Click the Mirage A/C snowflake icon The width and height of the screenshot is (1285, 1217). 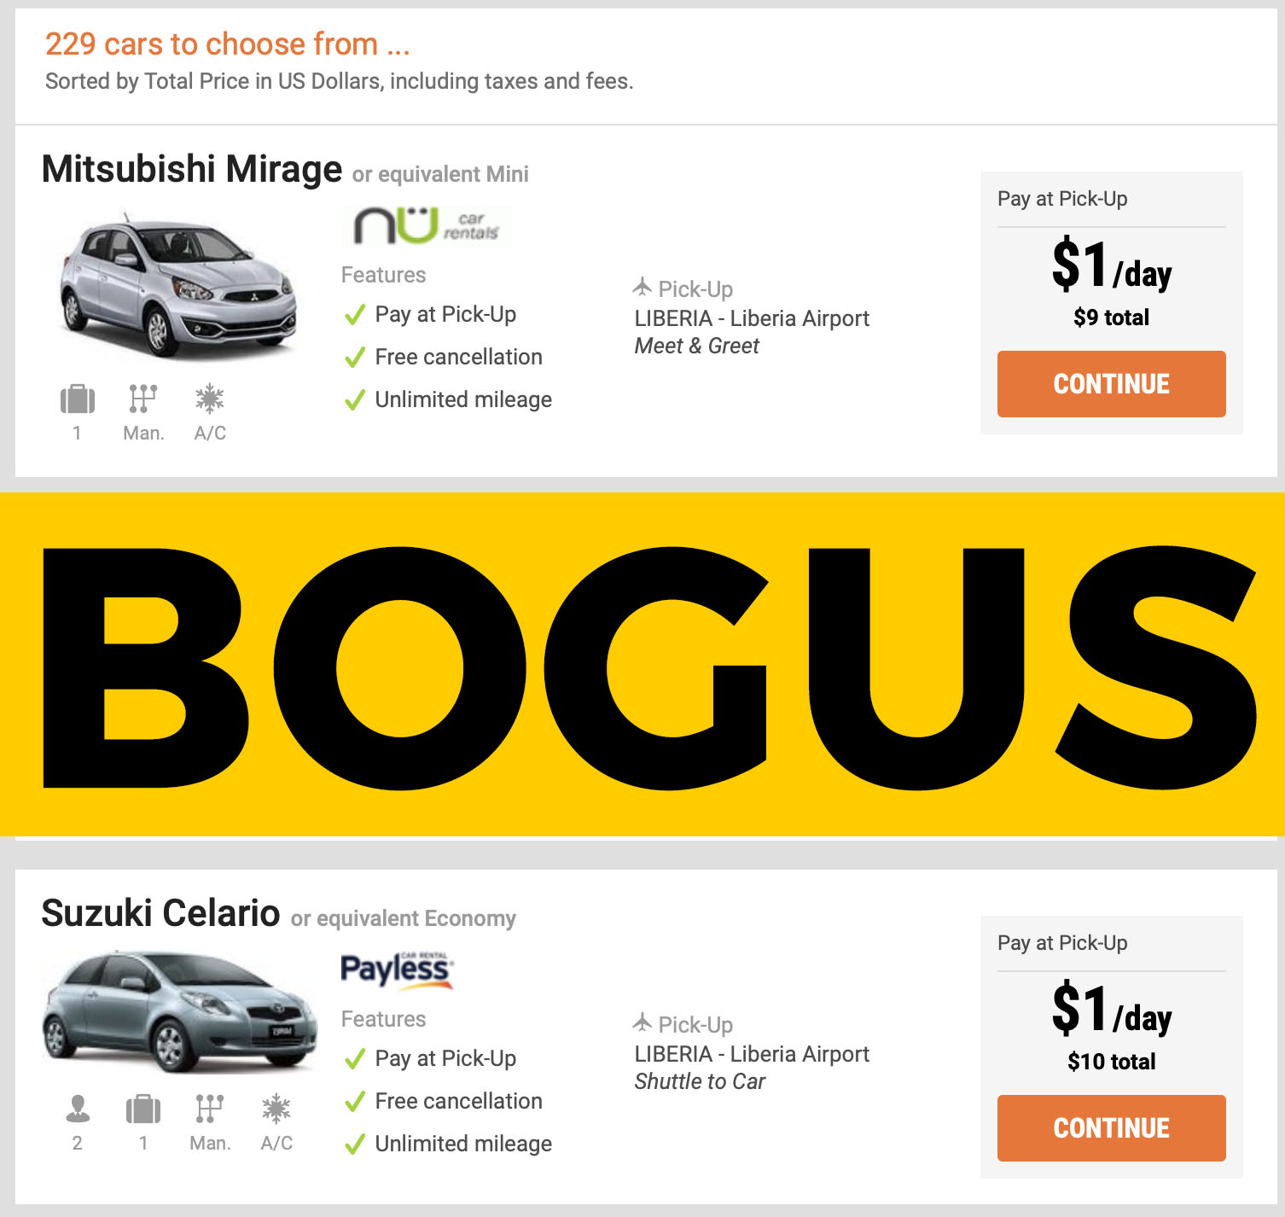[x=210, y=399]
